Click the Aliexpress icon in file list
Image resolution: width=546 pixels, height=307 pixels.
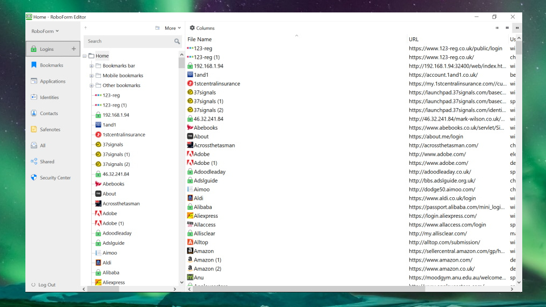click(190, 216)
